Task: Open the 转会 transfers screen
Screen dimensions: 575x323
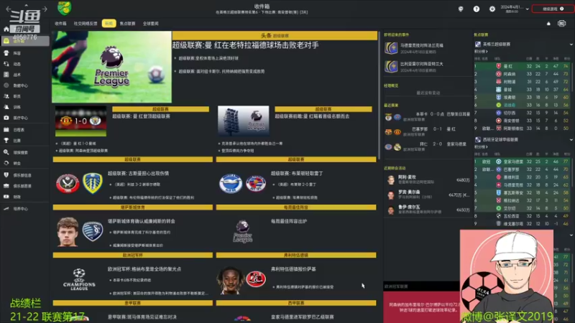Action: pos(25,164)
